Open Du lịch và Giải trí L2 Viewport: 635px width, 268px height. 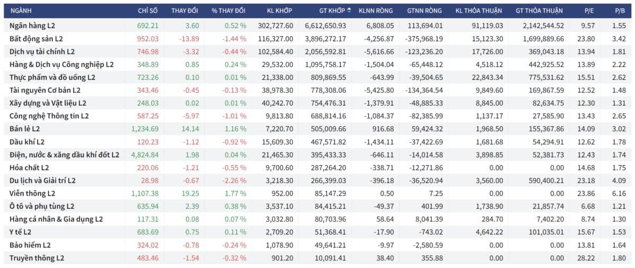click(x=317, y=180)
